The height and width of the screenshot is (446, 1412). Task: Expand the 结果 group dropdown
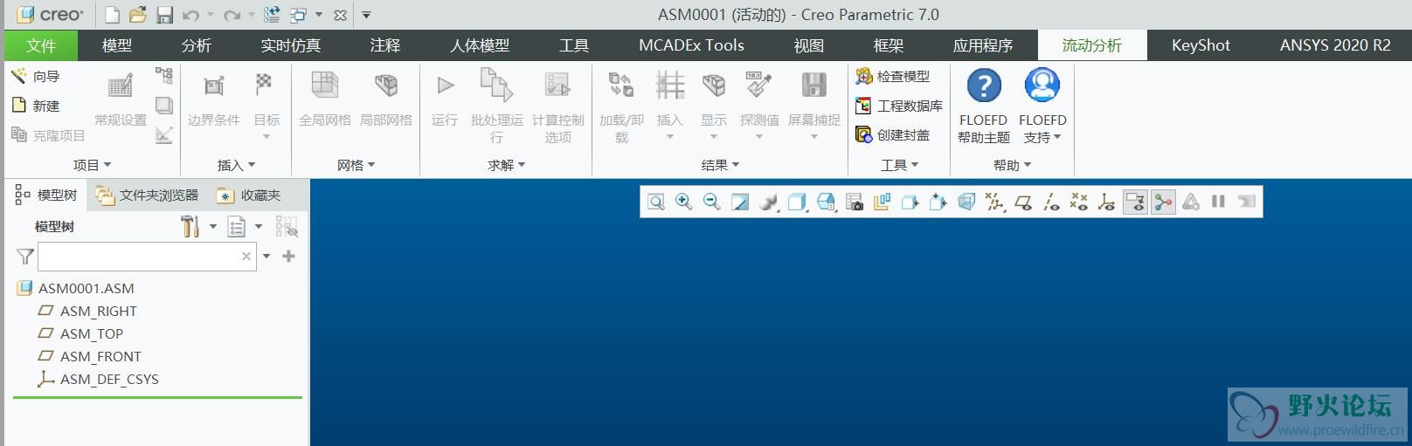tap(721, 164)
